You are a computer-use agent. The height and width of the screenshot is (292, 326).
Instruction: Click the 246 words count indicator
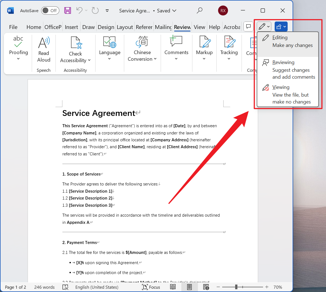pos(44,287)
